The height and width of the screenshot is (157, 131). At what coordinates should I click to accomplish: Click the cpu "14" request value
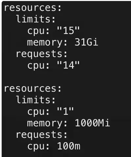[x=68, y=65]
